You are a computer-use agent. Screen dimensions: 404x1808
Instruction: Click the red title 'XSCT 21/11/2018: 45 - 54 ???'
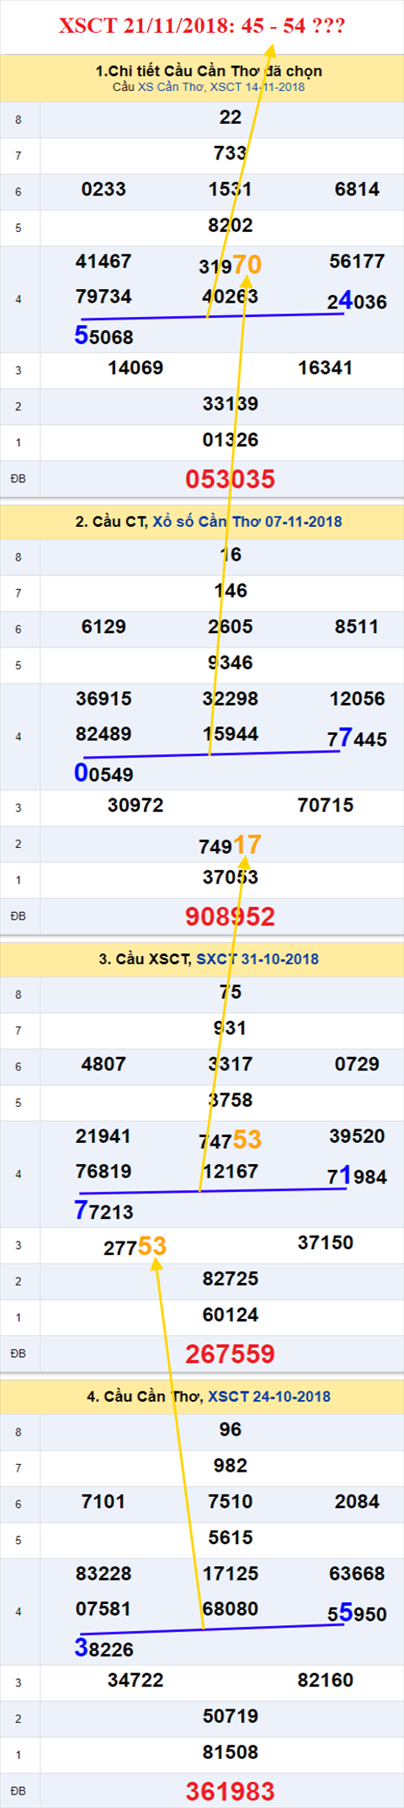tap(202, 26)
